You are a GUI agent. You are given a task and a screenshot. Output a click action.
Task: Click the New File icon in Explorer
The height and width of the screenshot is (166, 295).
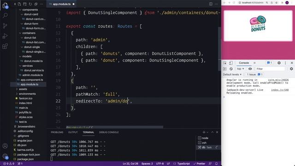(x=19, y=4)
